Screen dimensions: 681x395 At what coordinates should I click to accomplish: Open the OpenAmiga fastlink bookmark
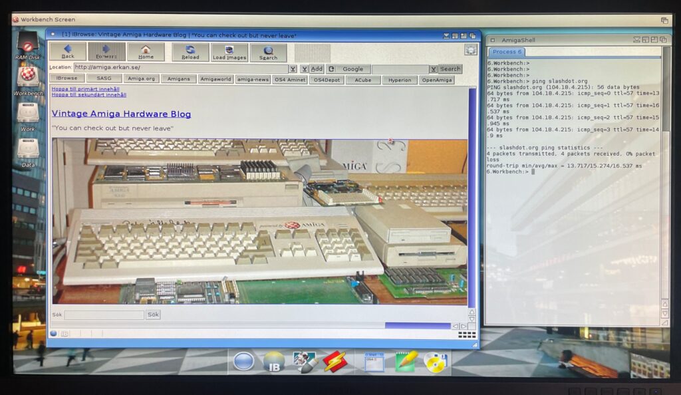(437, 80)
